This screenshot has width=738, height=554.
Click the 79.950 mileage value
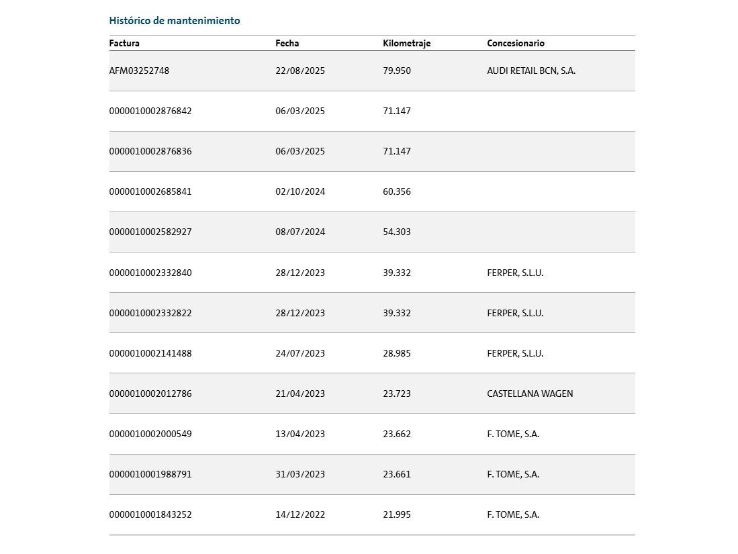click(x=397, y=71)
